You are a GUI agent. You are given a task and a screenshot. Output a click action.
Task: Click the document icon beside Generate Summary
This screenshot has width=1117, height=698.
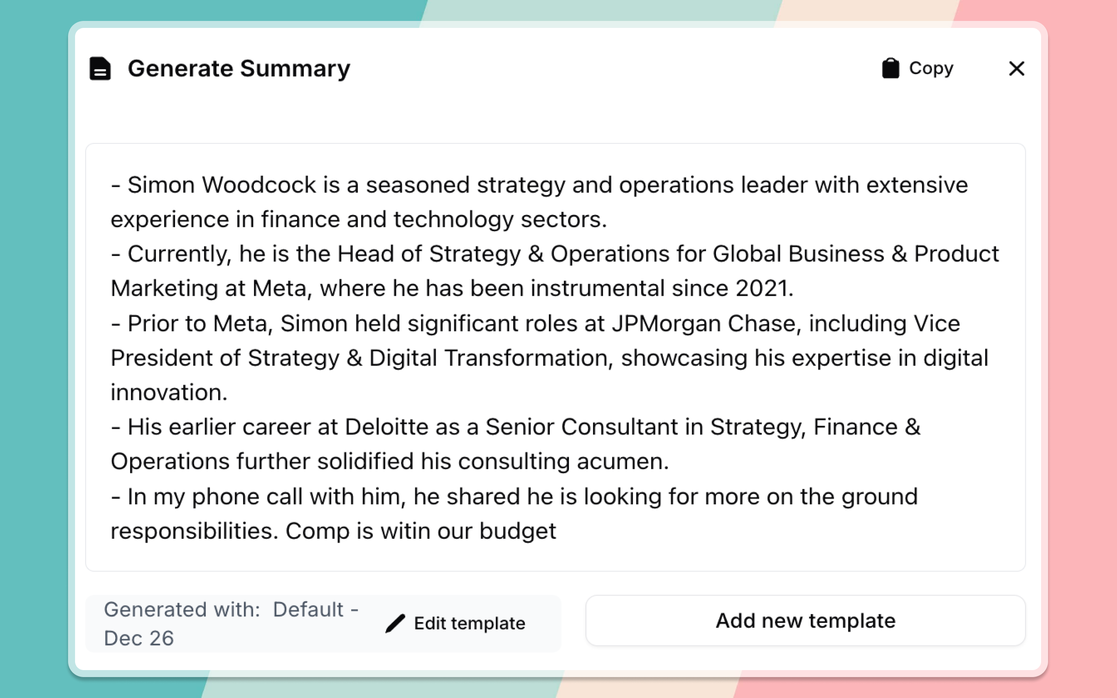click(x=99, y=68)
